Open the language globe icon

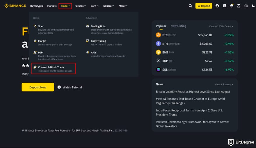coord(246,6)
